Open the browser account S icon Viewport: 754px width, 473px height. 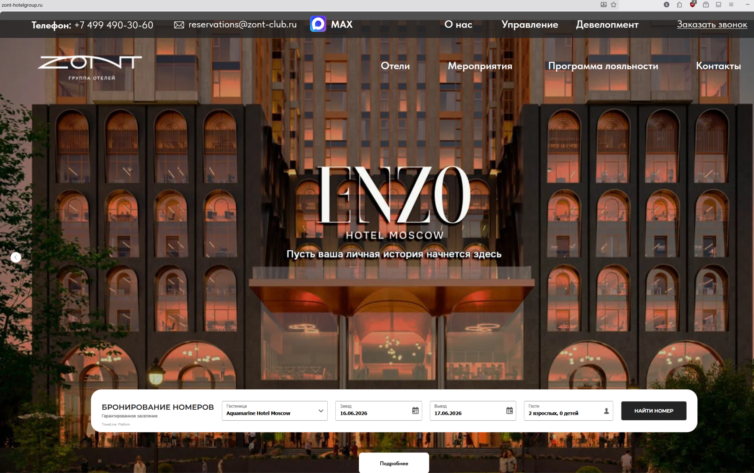point(666,5)
